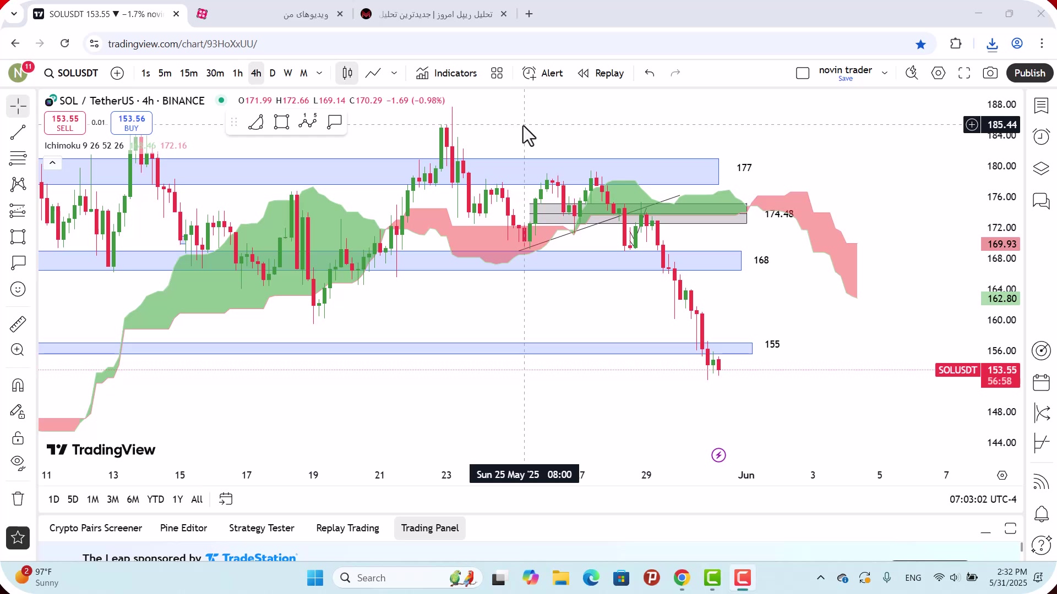Click the 153.55 SELL button
Image resolution: width=1057 pixels, height=594 pixels.
pos(65,123)
